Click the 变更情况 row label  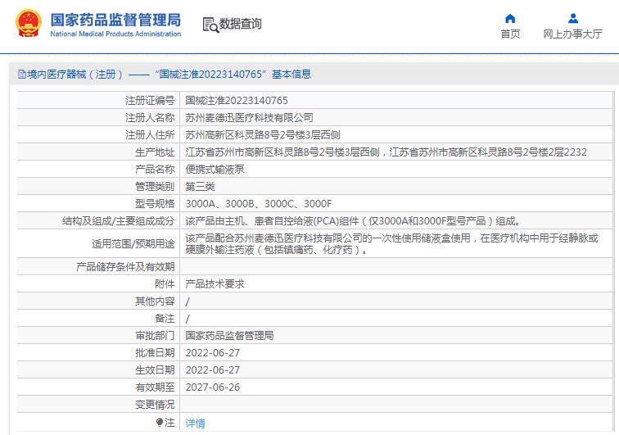click(x=155, y=405)
